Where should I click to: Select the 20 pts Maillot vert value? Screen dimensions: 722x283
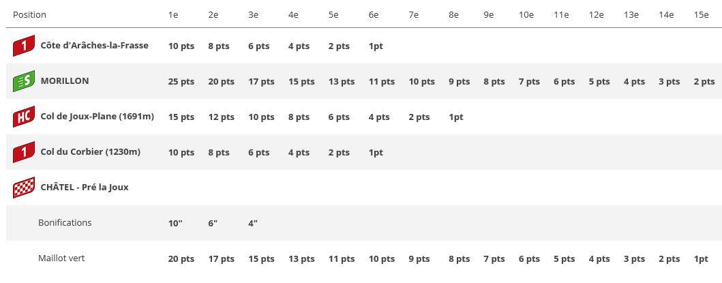click(x=181, y=259)
